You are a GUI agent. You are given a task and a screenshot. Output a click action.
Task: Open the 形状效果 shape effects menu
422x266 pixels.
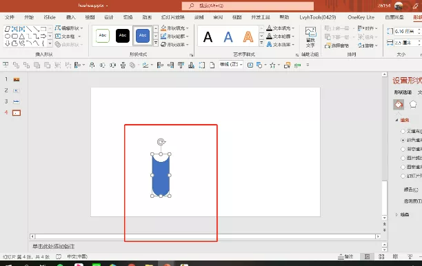[x=174, y=44]
